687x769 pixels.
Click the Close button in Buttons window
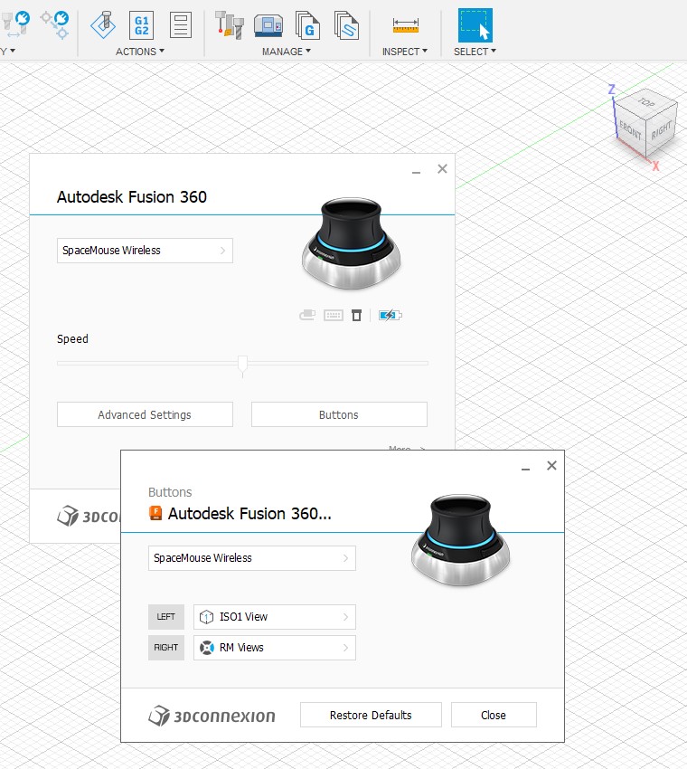click(x=494, y=715)
